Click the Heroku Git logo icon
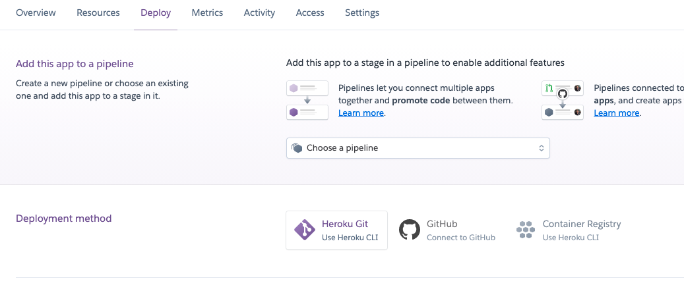Viewport: 684px width, 283px height. (x=304, y=230)
